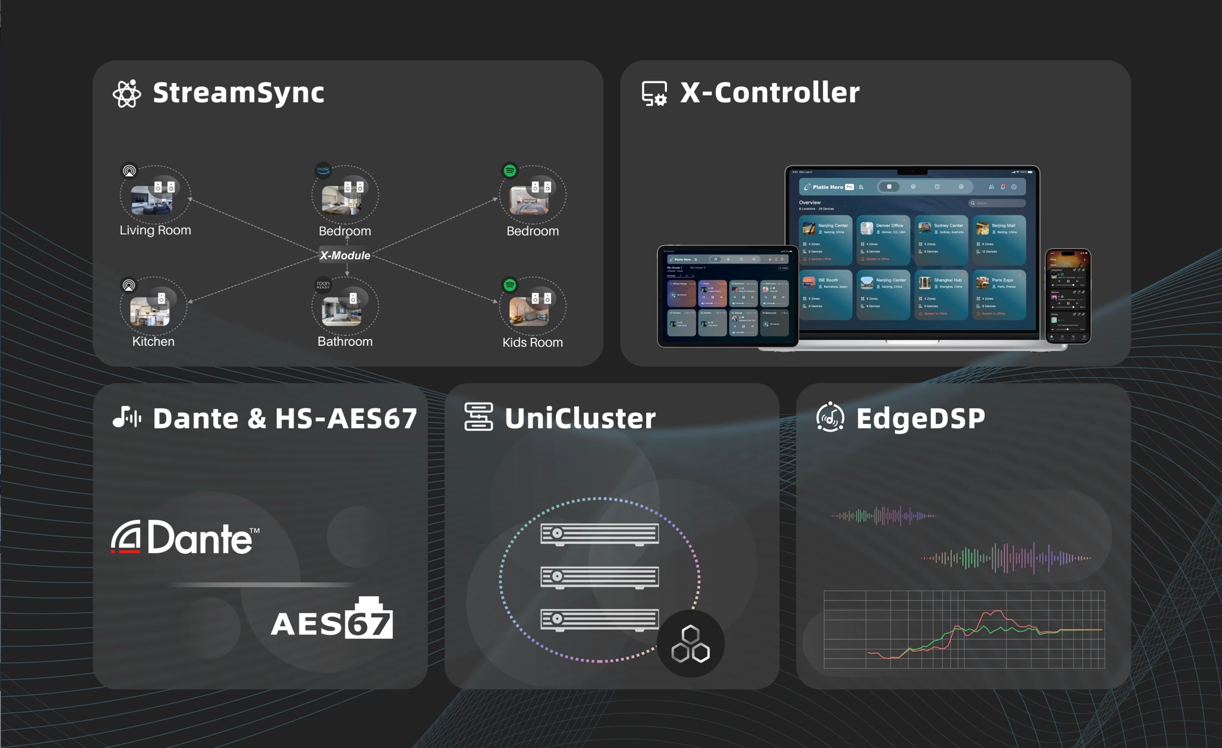Click the "Bathroom" room label
Viewport: 1222px width, 748px height.
tap(345, 341)
